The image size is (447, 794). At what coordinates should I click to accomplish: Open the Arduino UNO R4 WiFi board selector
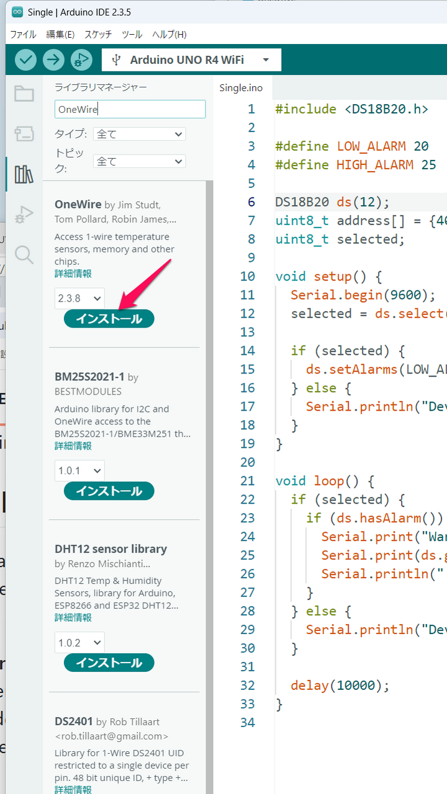(191, 60)
